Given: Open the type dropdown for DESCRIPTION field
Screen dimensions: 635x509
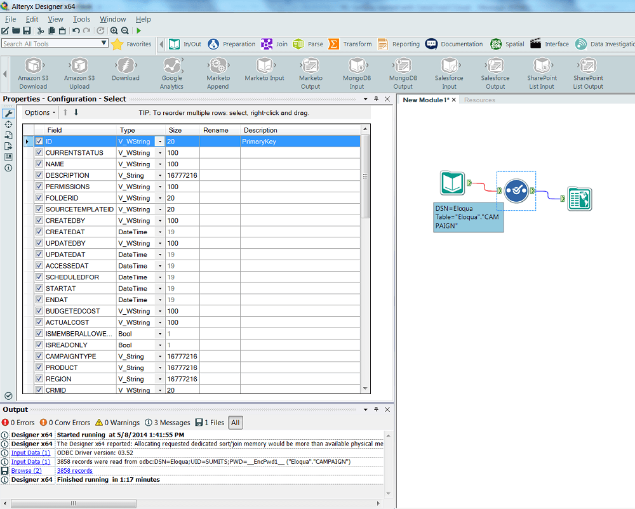Looking at the screenshot, I should tap(160, 176).
